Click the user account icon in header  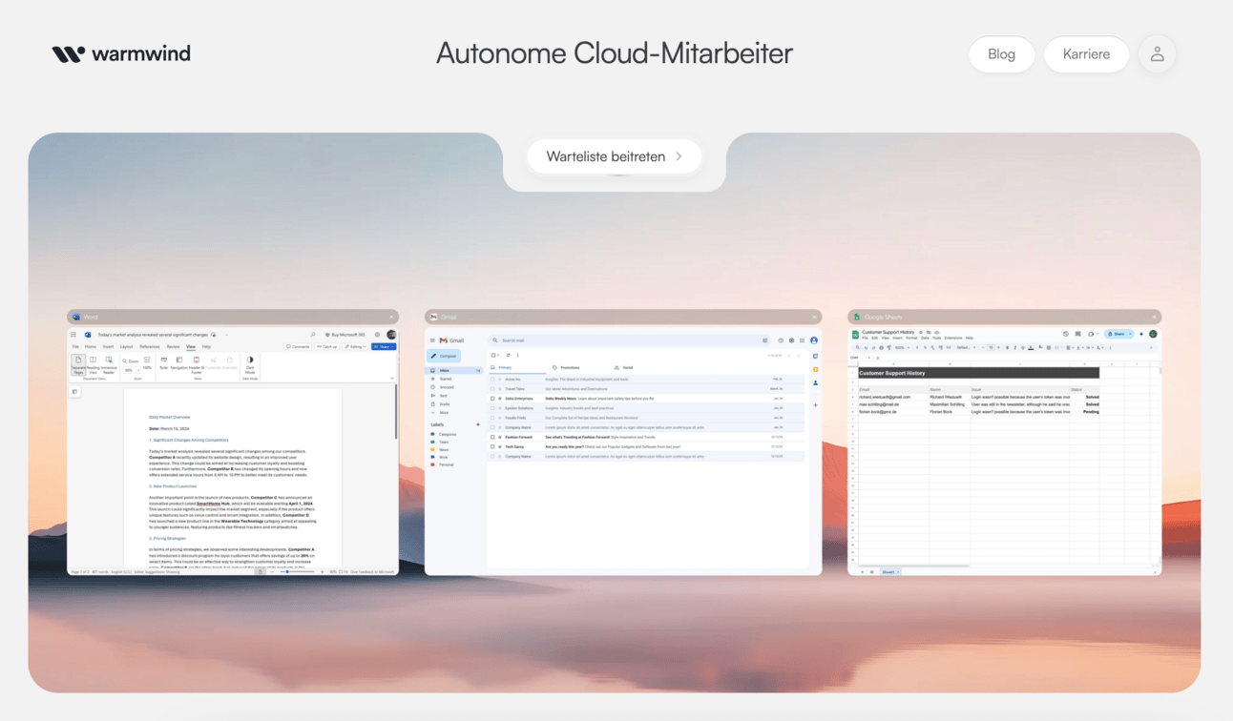tap(1157, 54)
